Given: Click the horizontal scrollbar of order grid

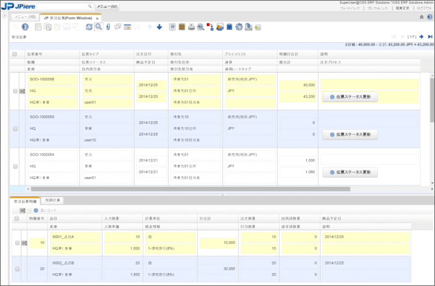Looking at the screenshot, I should [191, 189].
